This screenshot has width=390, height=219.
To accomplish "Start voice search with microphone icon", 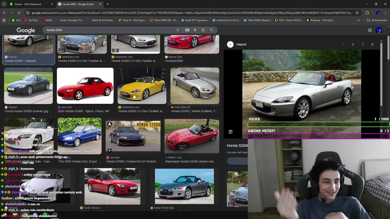I will [195, 30].
